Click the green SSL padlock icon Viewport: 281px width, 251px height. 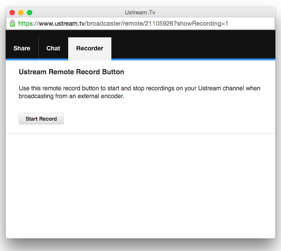click(x=12, y=23)
